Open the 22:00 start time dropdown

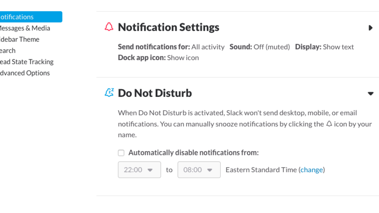[x=139, y=170]
